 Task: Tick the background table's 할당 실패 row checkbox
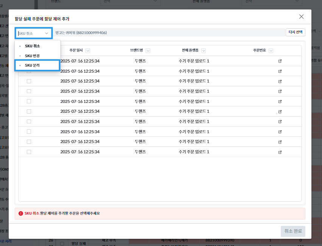(62, 243)
